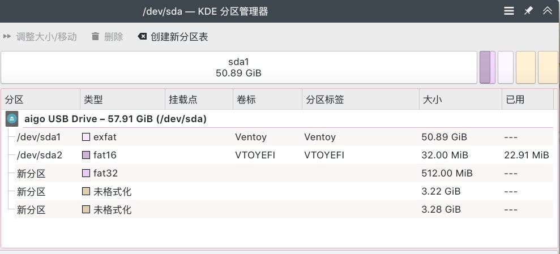Viewport: 560px width, 254px height.
Task: Click the trash icon for Delete
Action: [95, 37]
